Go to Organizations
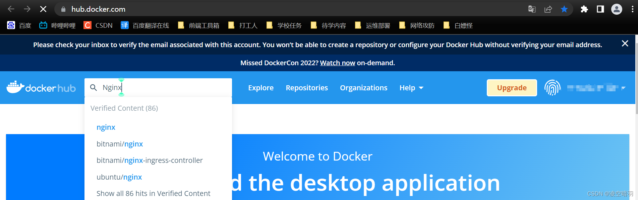The image size is (638, 200). point(363,88)
